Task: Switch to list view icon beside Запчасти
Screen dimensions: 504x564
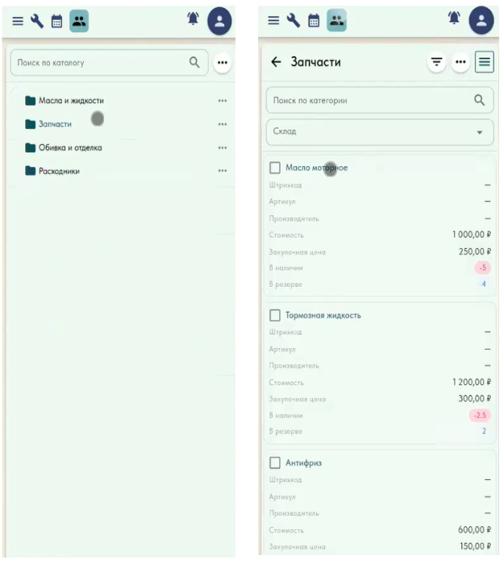Action: pyautogui.click(x=484, y=62)
